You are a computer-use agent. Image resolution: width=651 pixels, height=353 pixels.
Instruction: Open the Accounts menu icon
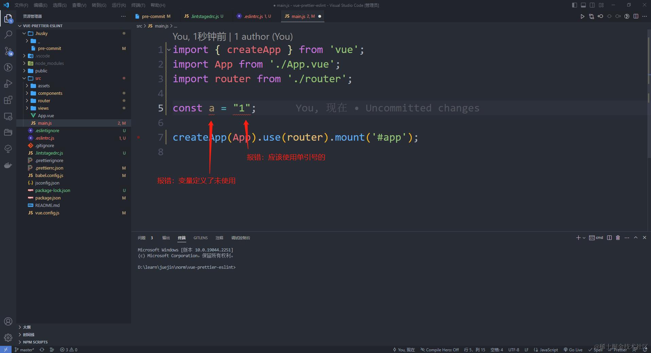(x=8, y=321)
